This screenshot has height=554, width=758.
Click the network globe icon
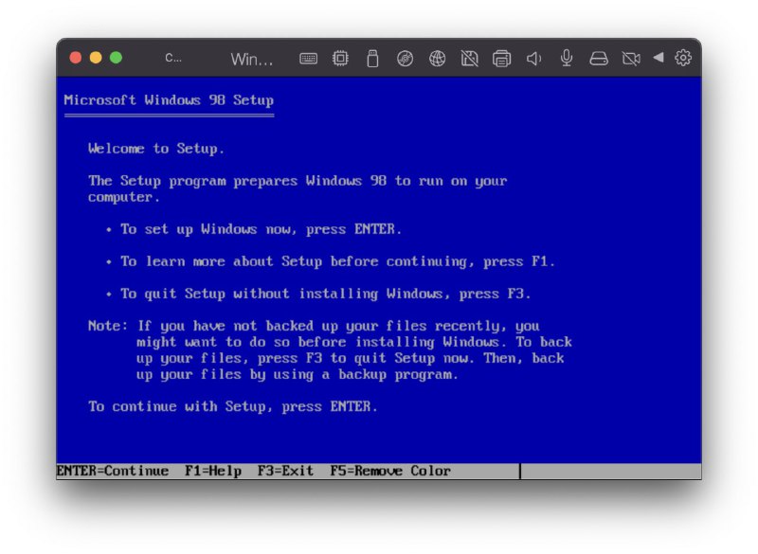point(437,59)
